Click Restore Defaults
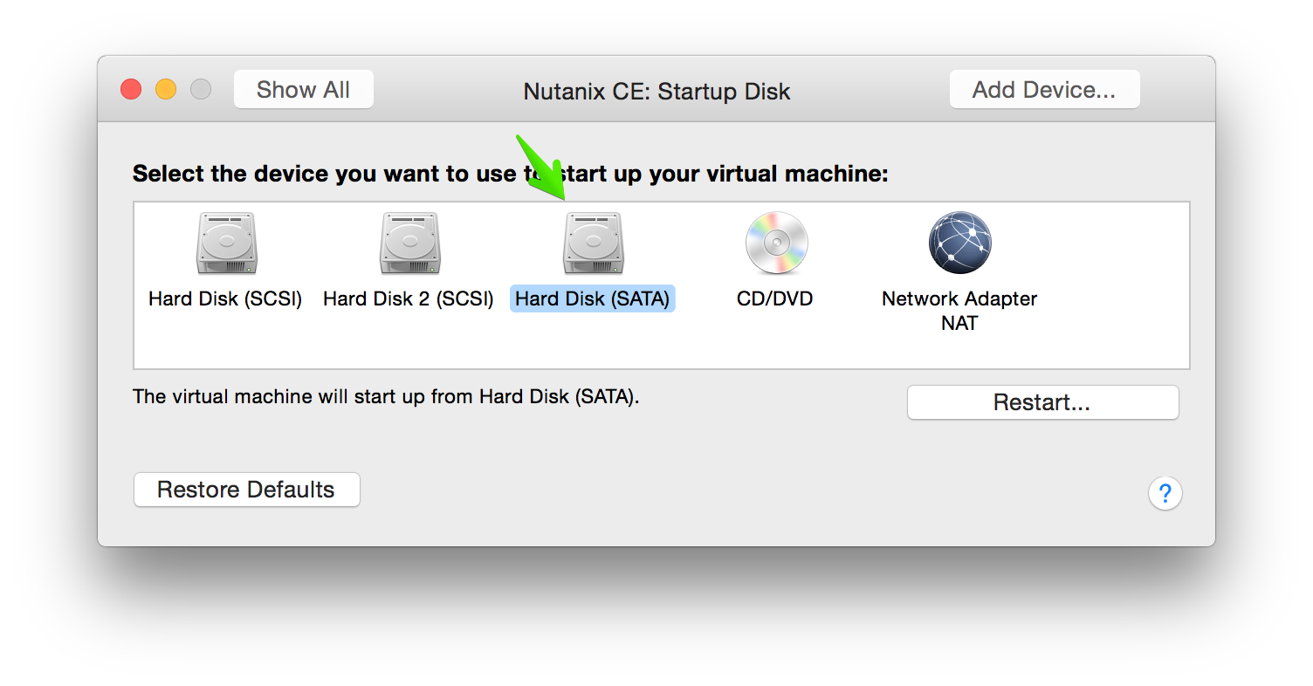This screenshot has height=686, width=1313. [x=246, y=490]
